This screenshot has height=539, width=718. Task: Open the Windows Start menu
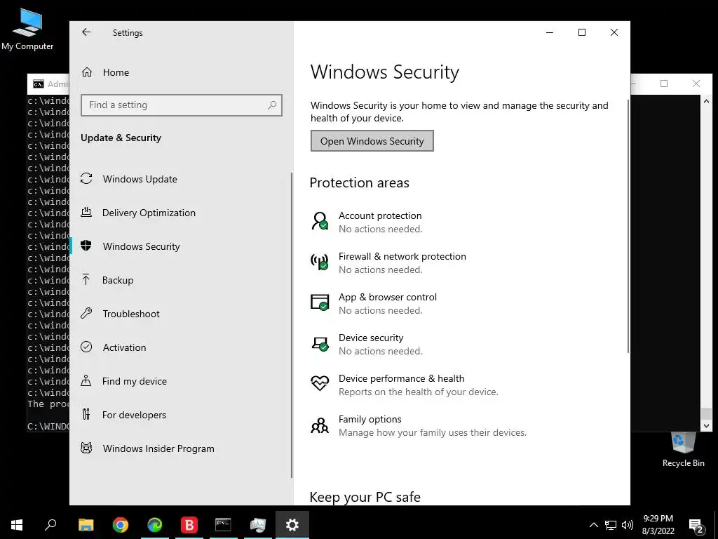click(x=17, y=525)
